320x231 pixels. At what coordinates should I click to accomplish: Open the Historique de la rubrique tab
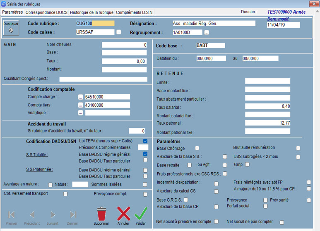pos(91,12)
